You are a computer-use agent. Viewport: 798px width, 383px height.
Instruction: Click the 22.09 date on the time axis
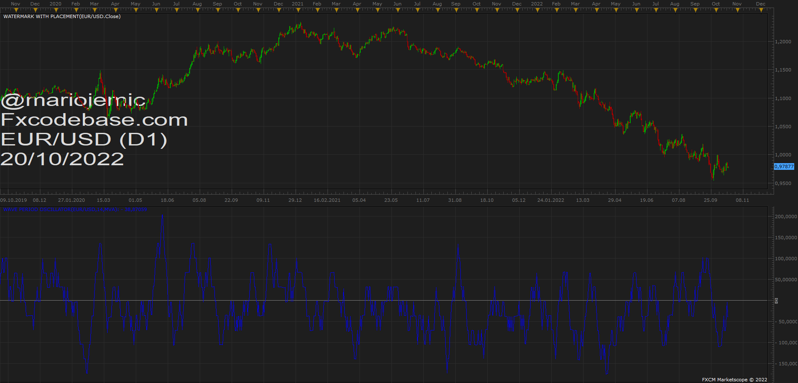point(231,200)
